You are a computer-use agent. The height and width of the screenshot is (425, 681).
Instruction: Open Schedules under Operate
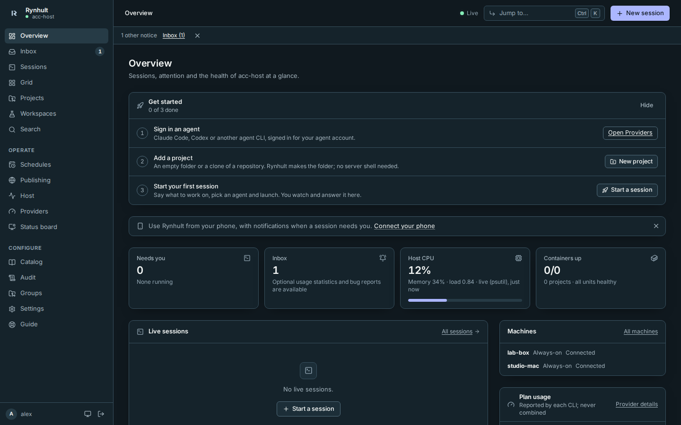(56, 165)
